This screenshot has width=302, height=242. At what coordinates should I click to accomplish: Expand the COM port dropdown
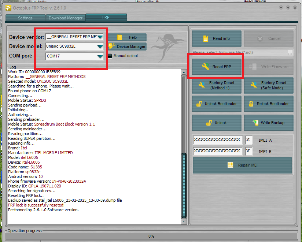tap(100, 56)
